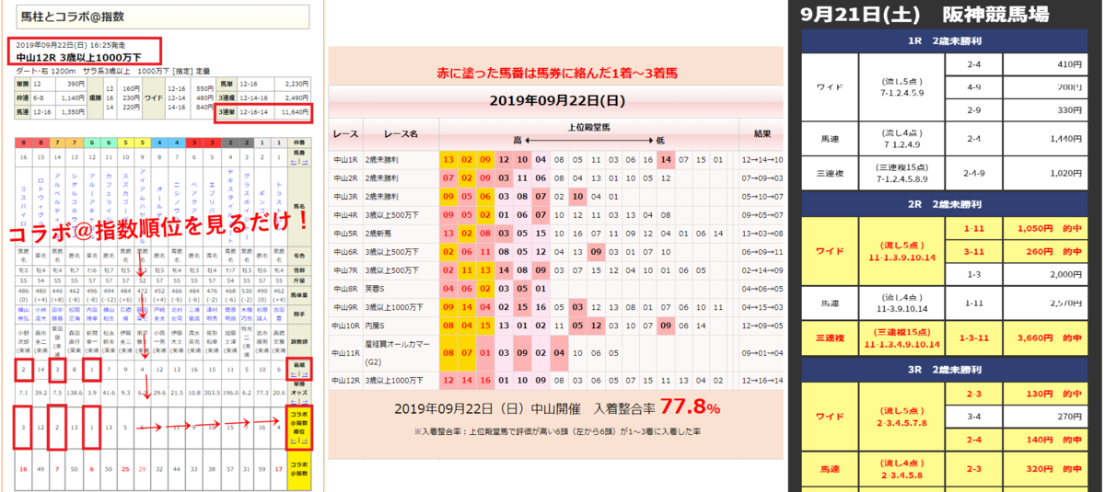The image size is (1105, 492).
Task: Click the 260円 的中 payout in 2R
Action: [x=1055, y=250]
